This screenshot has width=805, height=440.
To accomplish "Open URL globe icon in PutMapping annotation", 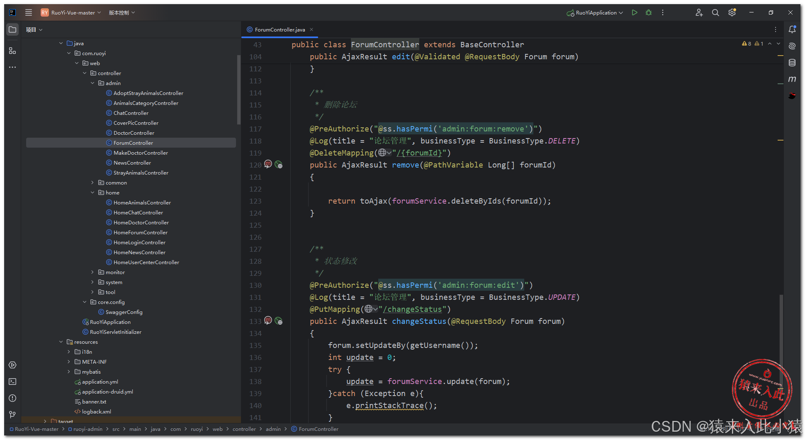I will (x=371, y=309).
